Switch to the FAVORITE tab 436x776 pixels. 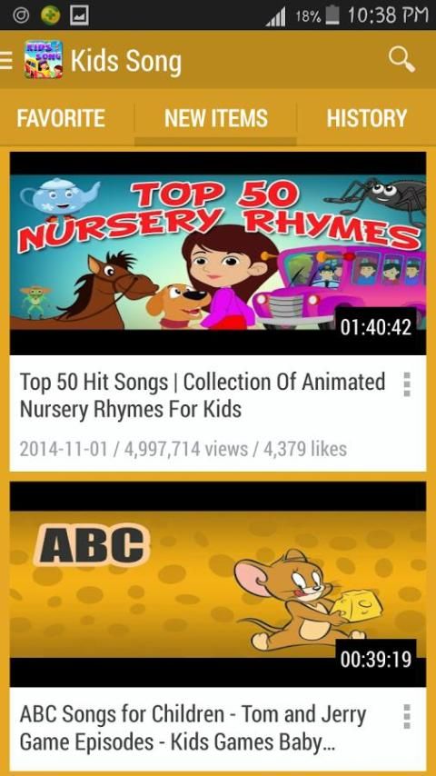[61, 118]
